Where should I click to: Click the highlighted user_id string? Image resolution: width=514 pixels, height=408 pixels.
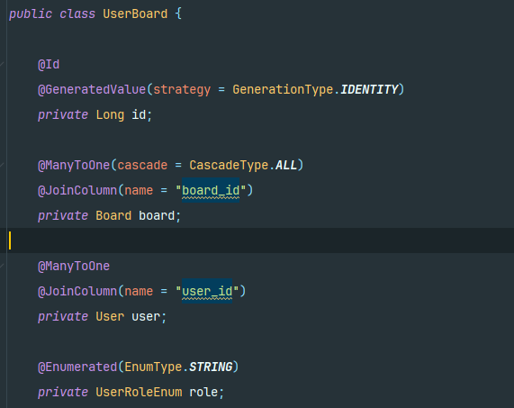point(207,291)
